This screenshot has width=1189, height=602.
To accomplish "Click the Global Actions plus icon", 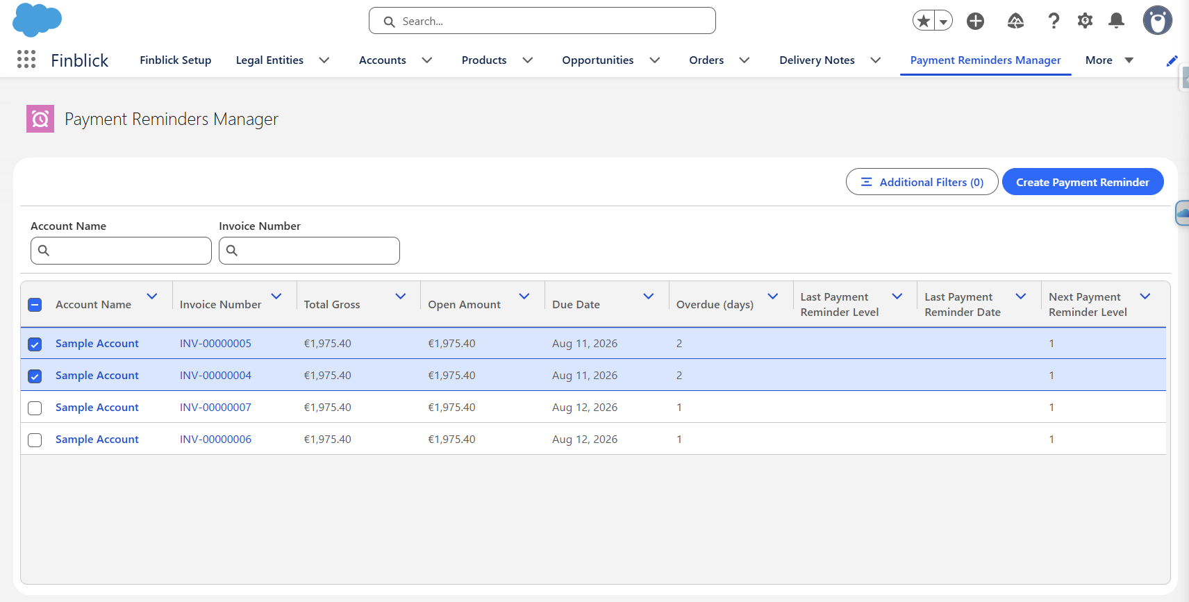I will 975,21.
